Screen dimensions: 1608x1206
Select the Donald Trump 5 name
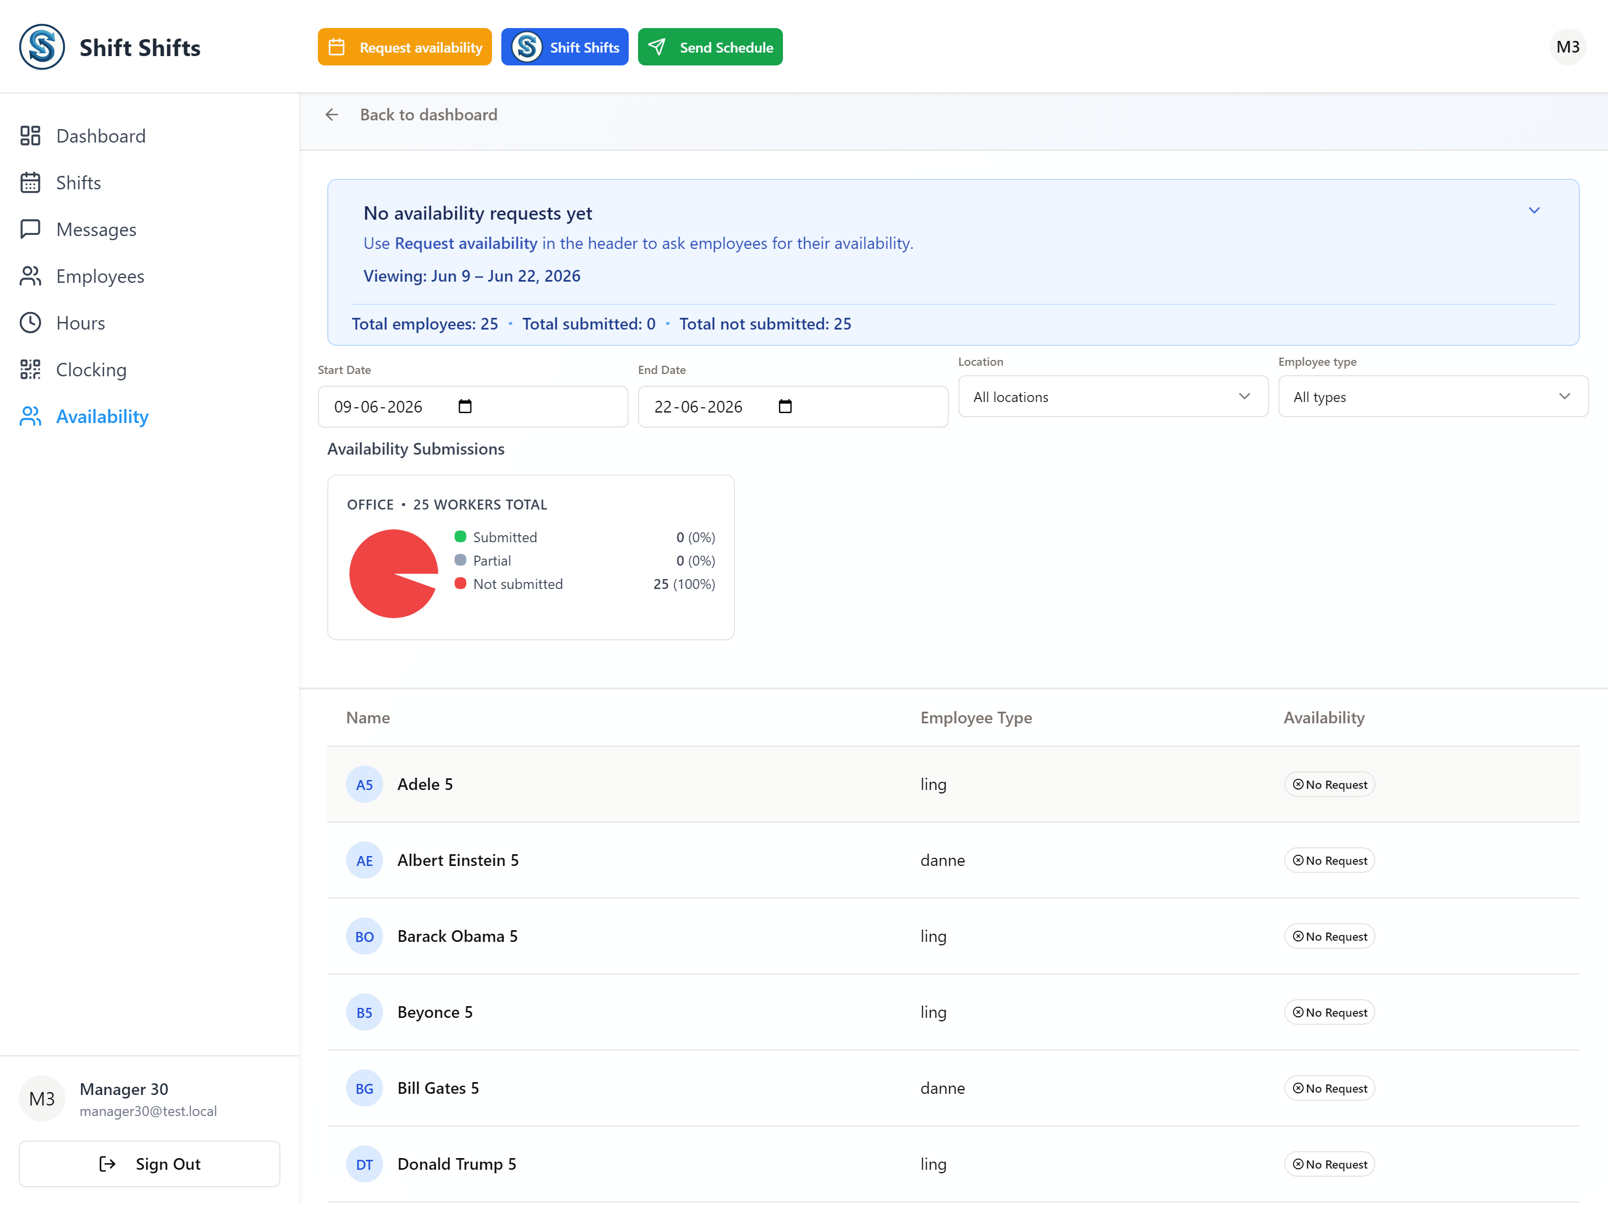click(456, 1165)
